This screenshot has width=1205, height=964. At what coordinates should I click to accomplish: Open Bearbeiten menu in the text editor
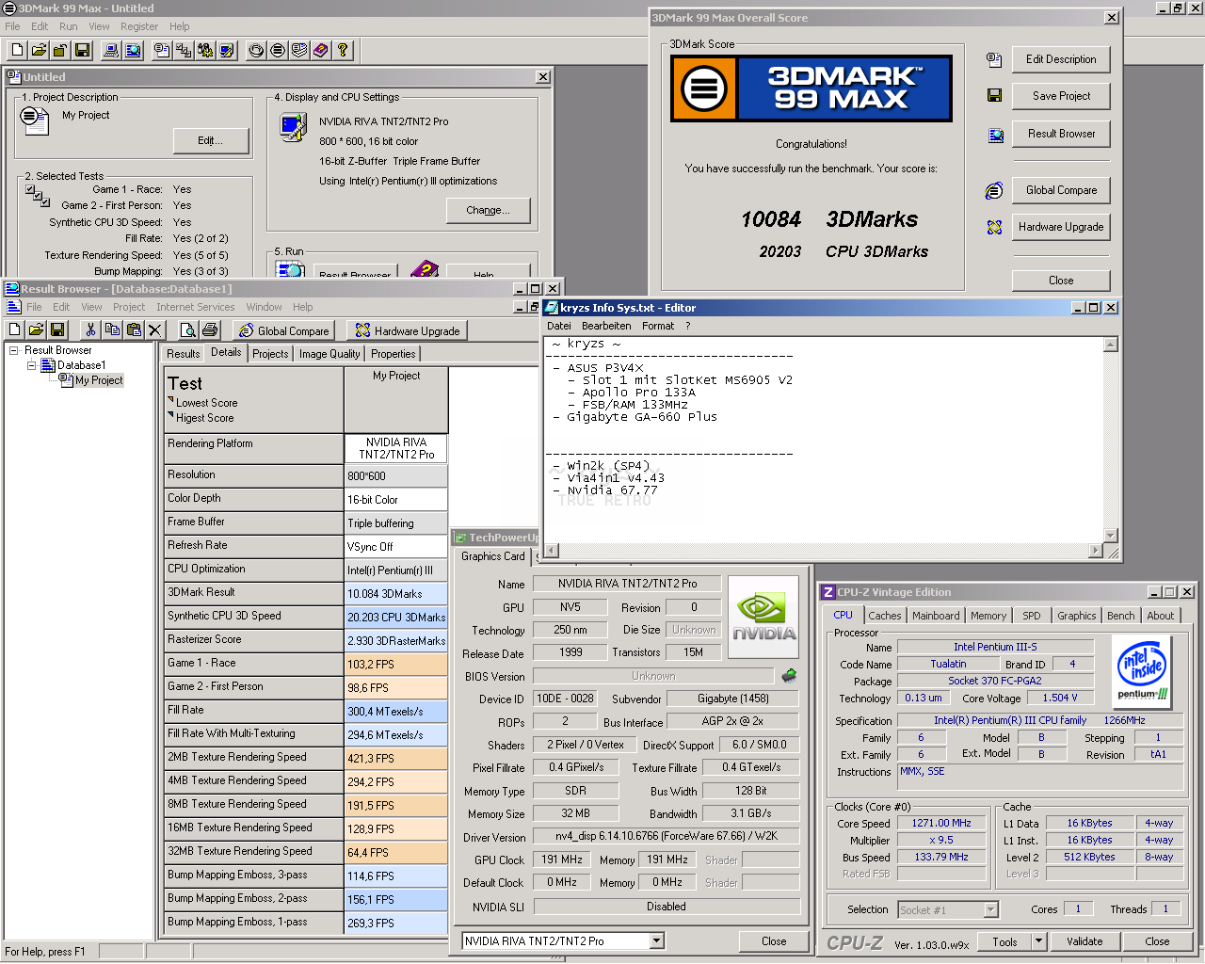pyautogui.click(x=606, y=326)
